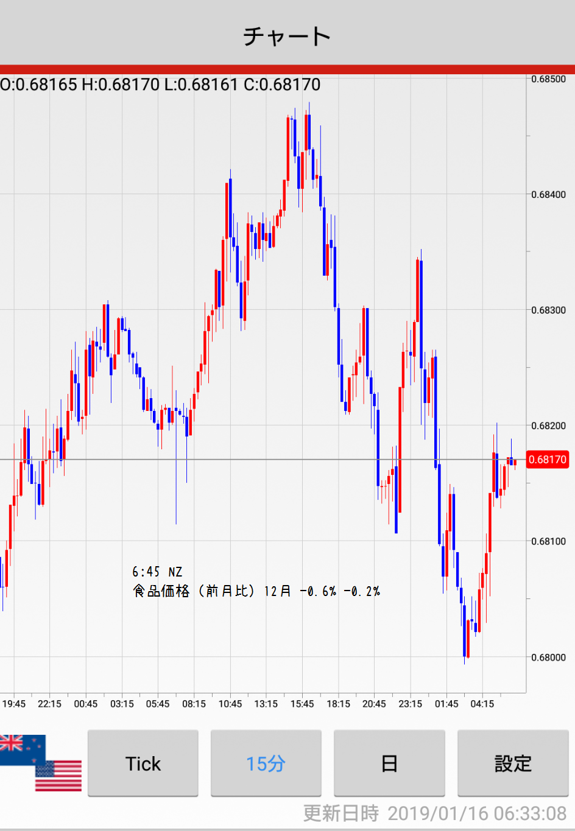575x831 pixels.
Task: Tap the New Zealand flag icon
Action: click(x=21, y=749)
